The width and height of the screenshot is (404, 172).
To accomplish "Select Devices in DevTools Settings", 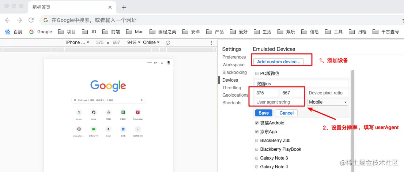I will click(x=230, y=80).
